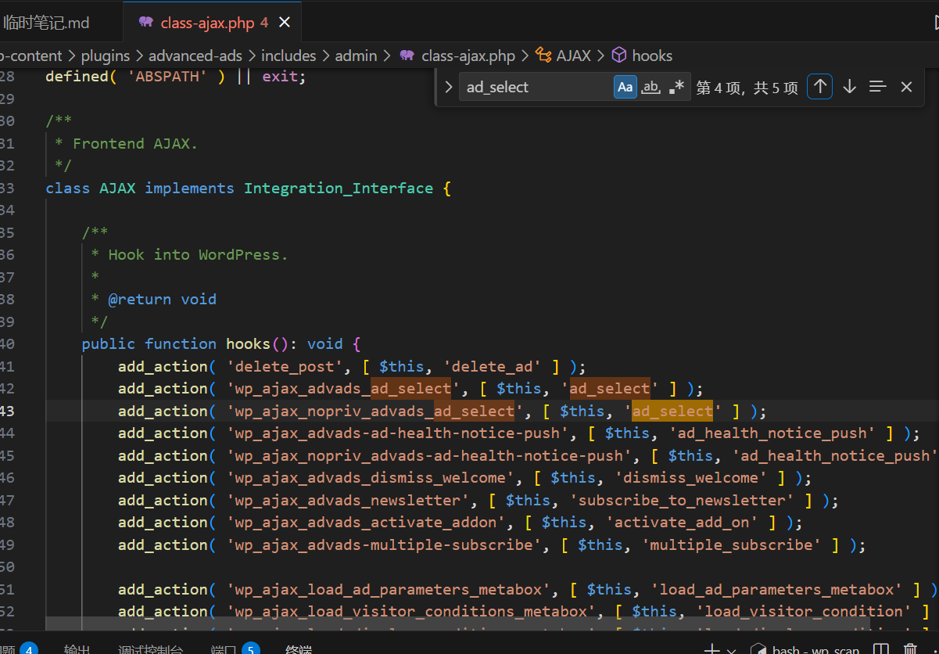Image resolution: width=939 pixels, height=654 pixels.
Task: Open the 输出 (Output) panel tab
Action: click(77, 649)
